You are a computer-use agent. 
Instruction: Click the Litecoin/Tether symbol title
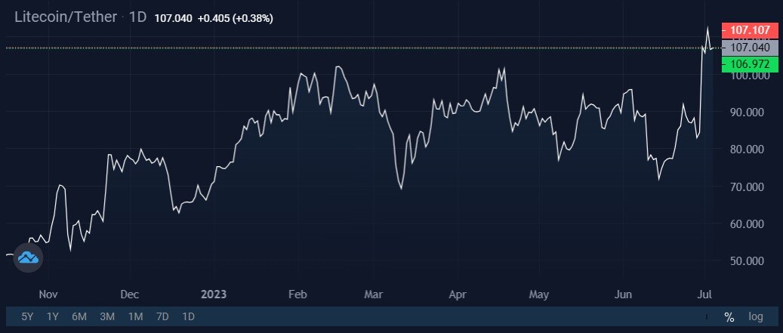[66, 17]
